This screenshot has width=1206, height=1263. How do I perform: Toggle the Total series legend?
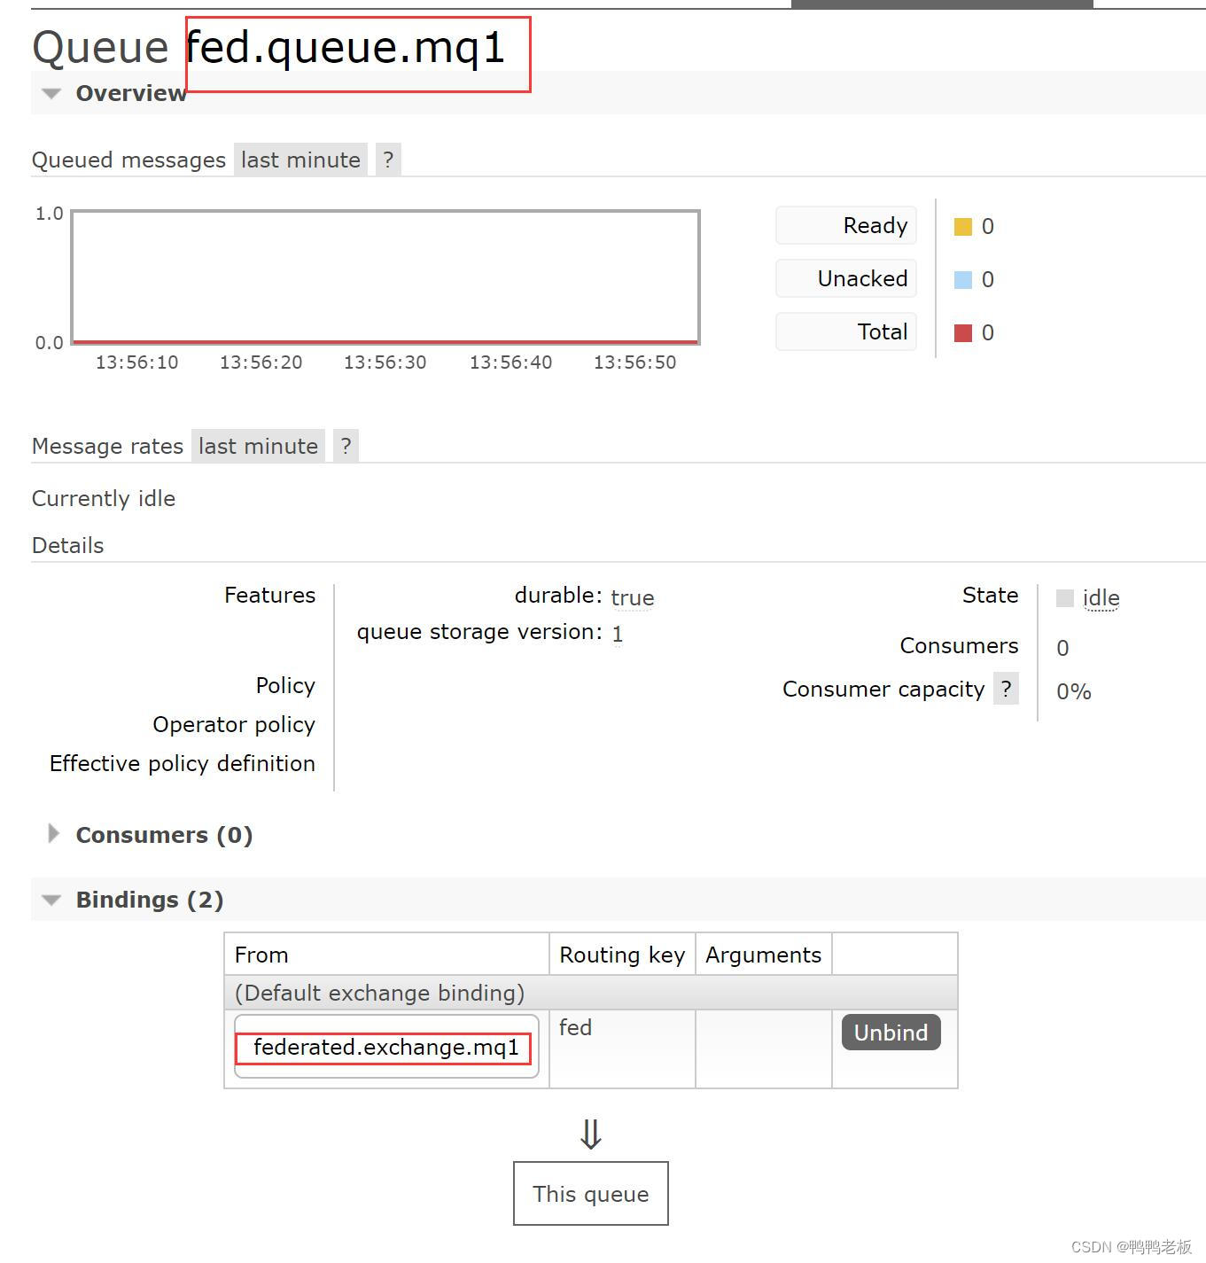845,331
